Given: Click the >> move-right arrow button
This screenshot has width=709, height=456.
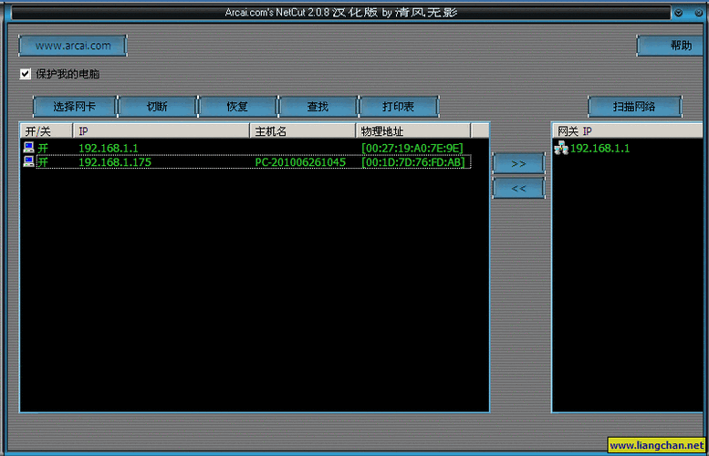Looking at the screenshot, I should pos(517,163).
